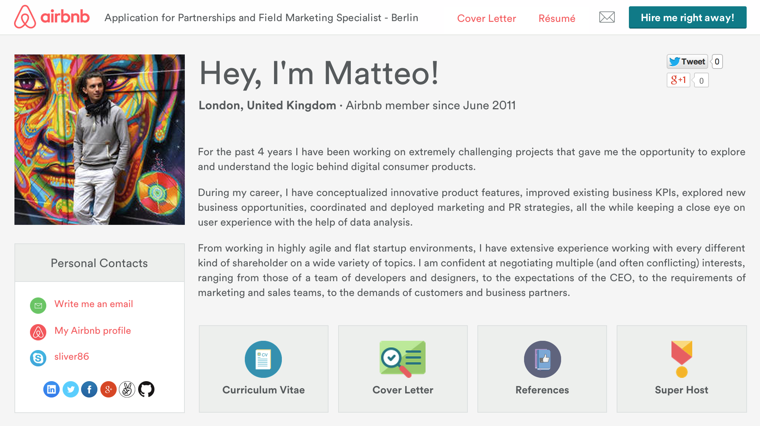
Task: Click the Google +1 count bubble
Action: click(x=701, y=80)
